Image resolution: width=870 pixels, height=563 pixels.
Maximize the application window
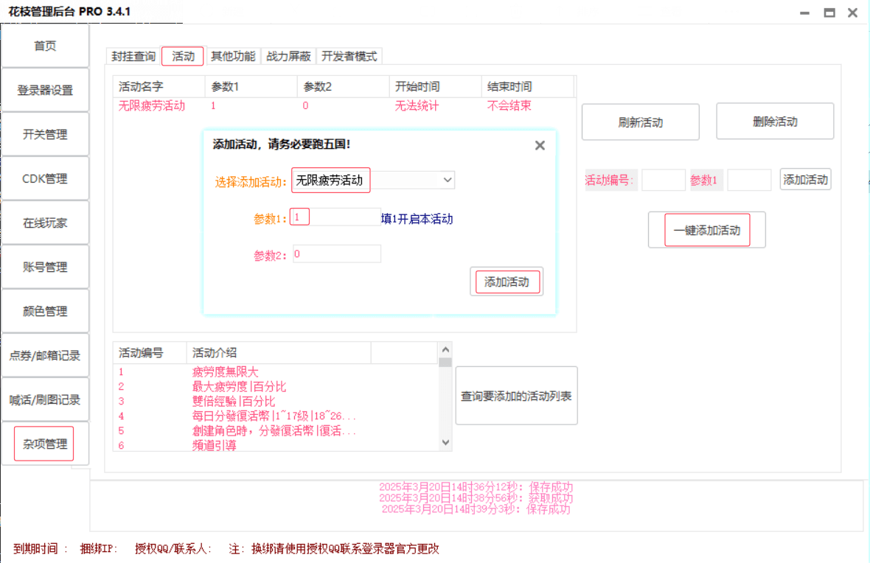(829, 13)
